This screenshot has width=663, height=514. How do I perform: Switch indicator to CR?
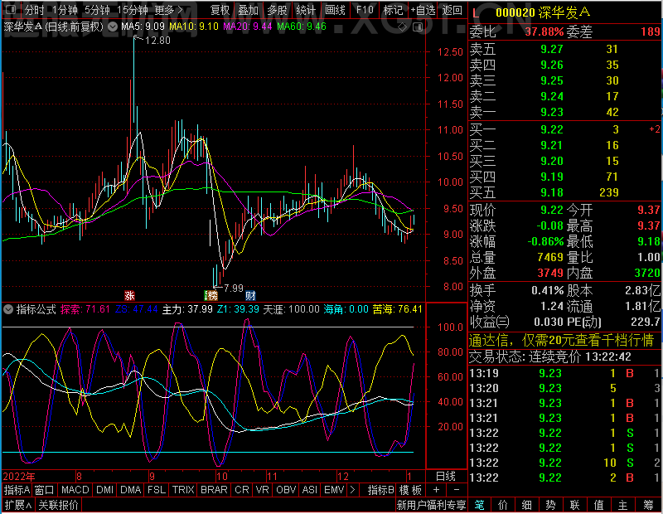[x=242, y=490]
